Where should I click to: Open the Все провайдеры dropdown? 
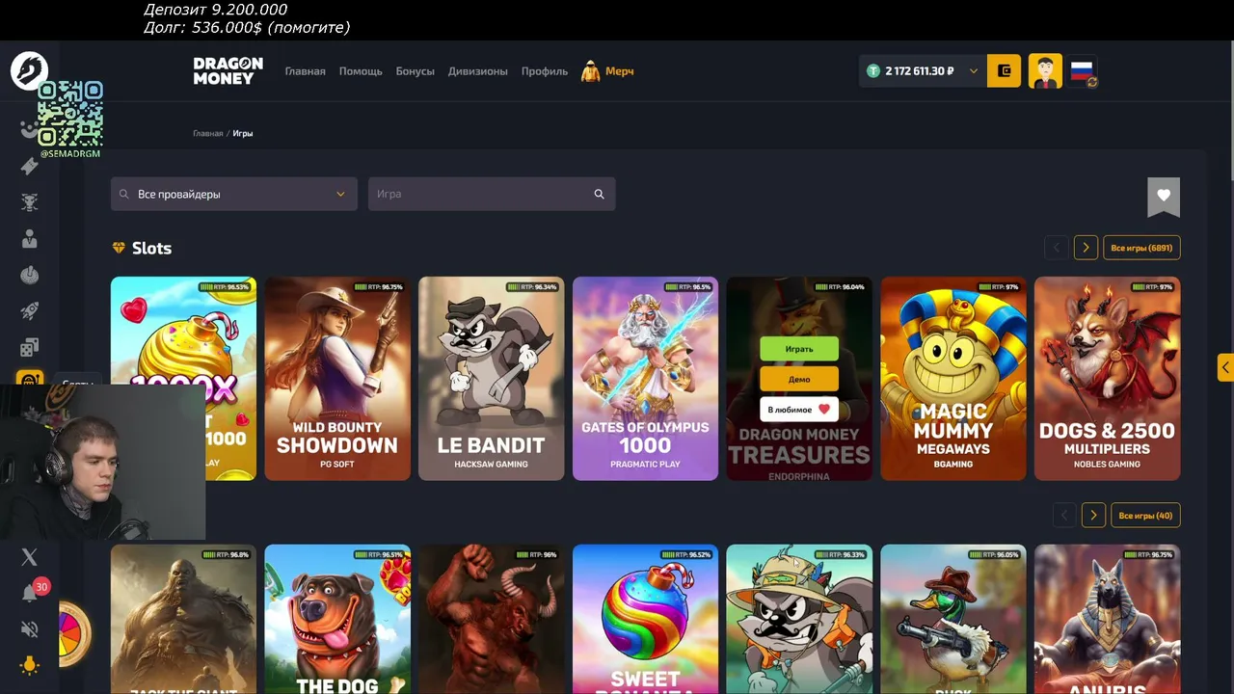[x=234, y=194]
